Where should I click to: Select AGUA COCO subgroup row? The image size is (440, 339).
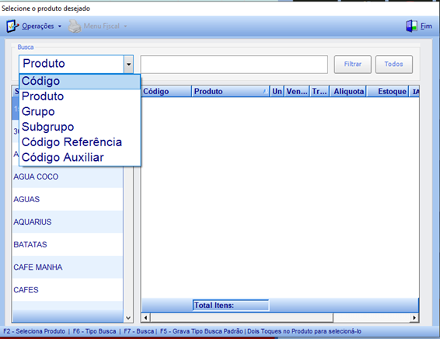68,176
